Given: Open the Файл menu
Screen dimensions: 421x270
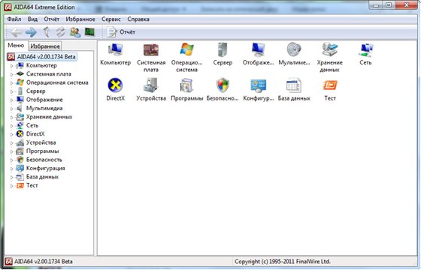Looking at the screenshot, I should coord(14,19).
